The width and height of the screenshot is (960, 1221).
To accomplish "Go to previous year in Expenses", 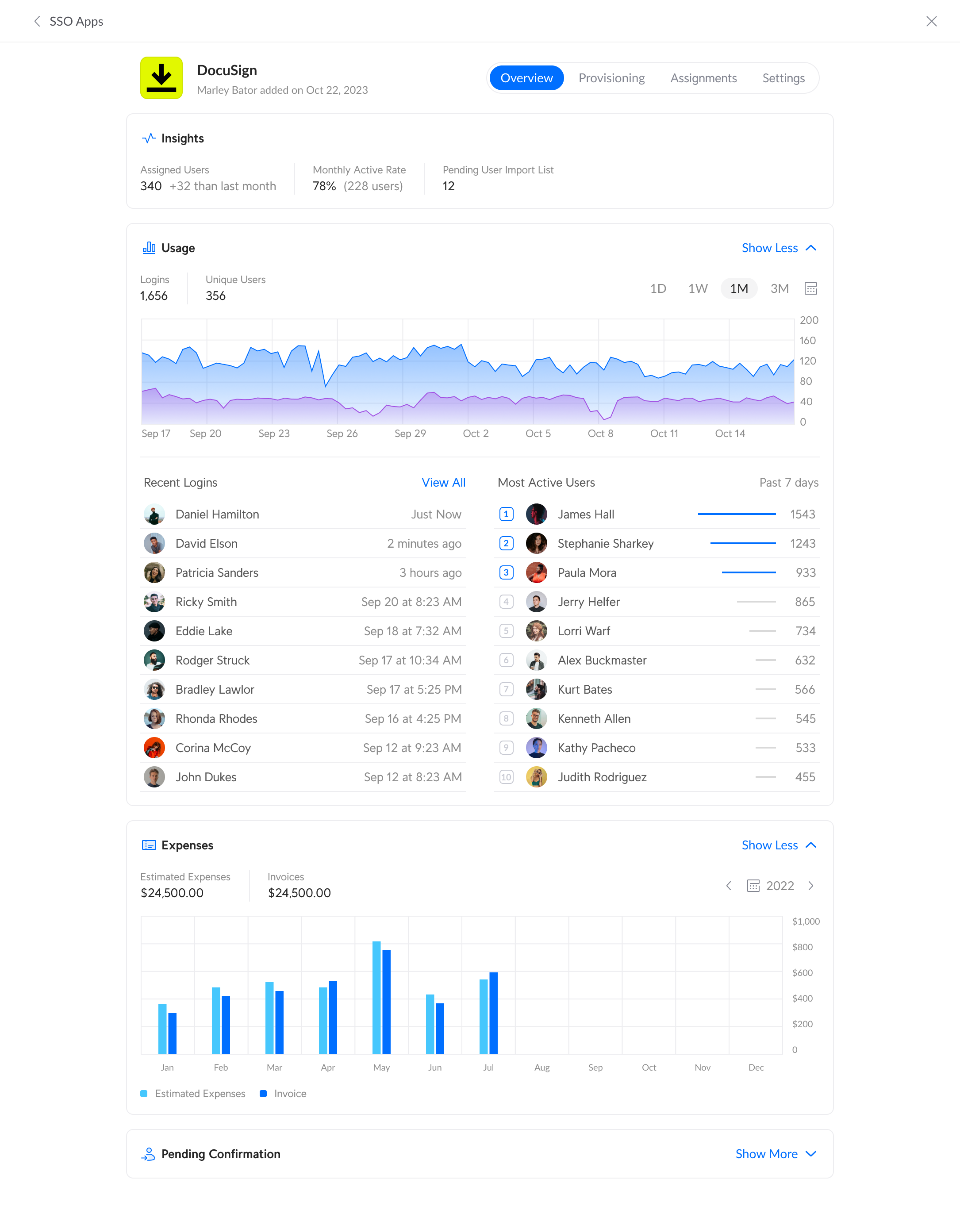I will 729,886.
